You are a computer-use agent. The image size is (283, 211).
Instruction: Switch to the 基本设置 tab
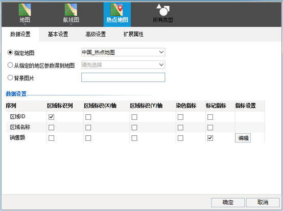(x=58, y=34)
